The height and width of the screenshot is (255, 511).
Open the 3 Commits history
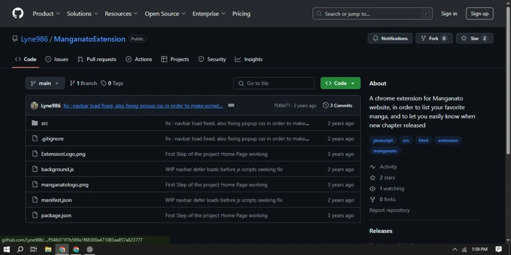338,106
